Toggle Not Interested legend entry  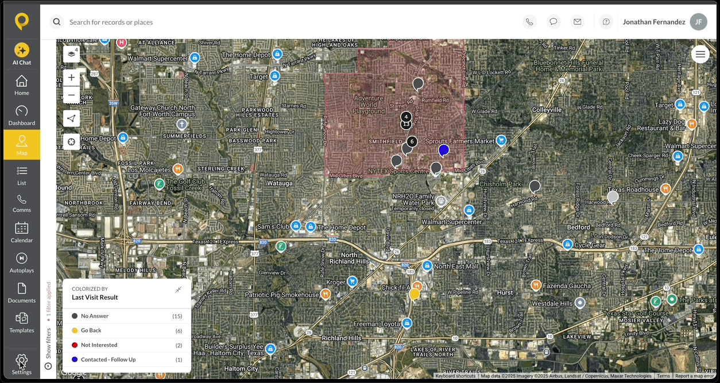(x=99, y=345)
